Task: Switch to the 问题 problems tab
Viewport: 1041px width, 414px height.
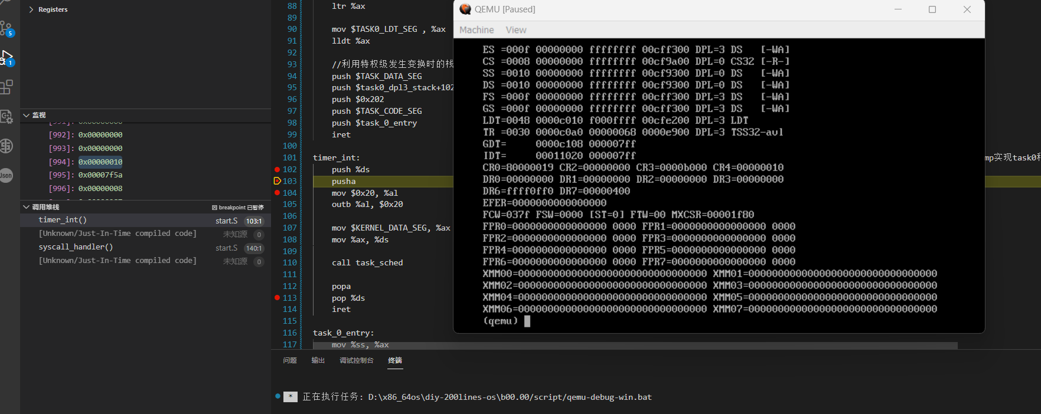Action: 290,360
